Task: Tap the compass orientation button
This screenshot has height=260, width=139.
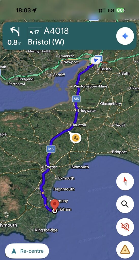Action: (x=125, y=181)
